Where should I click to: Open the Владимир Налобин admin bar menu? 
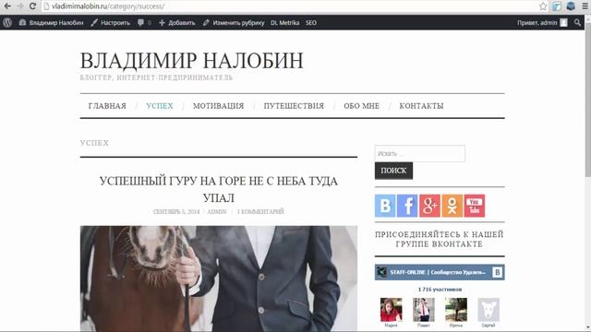(x=52, y=22)
